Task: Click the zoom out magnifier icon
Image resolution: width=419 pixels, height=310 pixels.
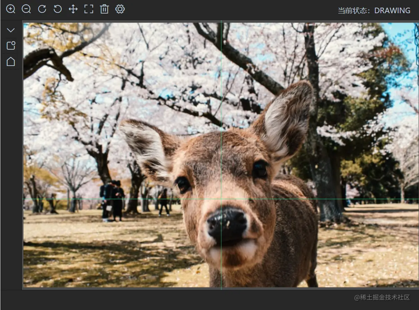Action: tap(26, 9)
